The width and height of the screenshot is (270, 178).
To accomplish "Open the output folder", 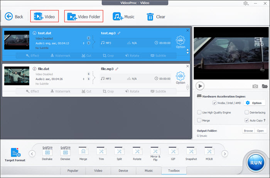I will [260, 131].
